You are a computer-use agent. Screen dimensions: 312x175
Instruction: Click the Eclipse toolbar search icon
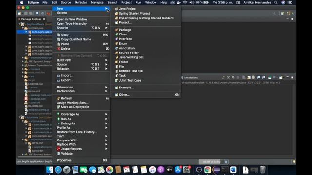pos(274,13)
